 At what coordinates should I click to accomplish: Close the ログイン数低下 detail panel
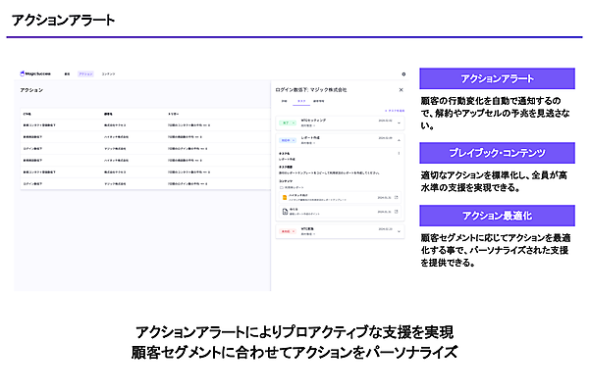(x=401, y=89)
